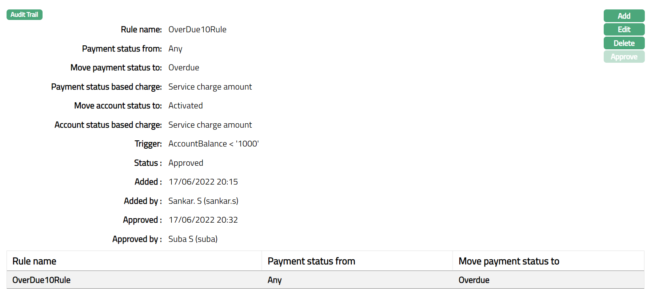Delete the OverDue10Rule rule
The width and height of the screenshot is (655, 289).
click(x=624, y=43)
